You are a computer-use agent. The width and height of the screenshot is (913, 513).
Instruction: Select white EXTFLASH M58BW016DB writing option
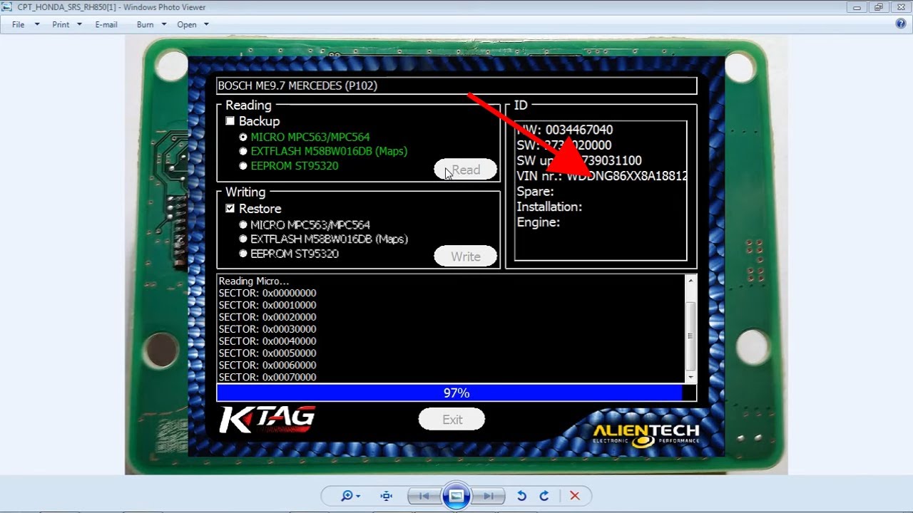point(243,239)
